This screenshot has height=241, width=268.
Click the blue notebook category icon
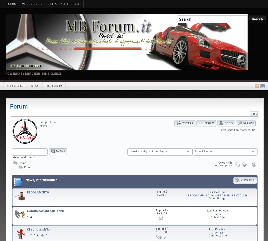(18, 182)
